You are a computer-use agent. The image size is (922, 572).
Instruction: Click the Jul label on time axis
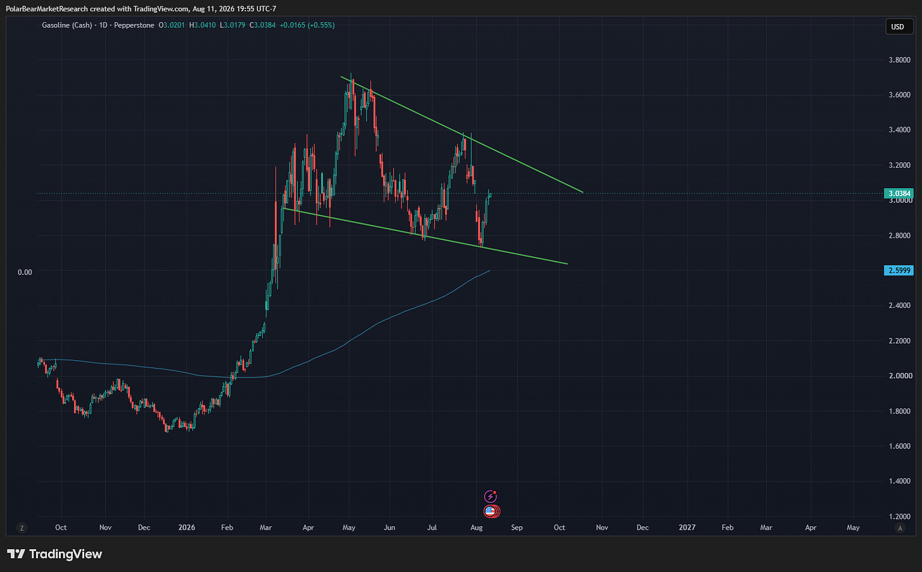click(x=433, y=528)
